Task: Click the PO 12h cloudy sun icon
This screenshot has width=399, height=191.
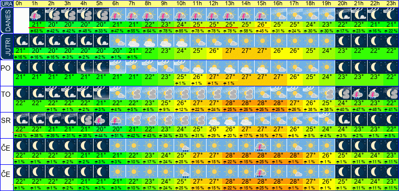Action: point(214,67)
